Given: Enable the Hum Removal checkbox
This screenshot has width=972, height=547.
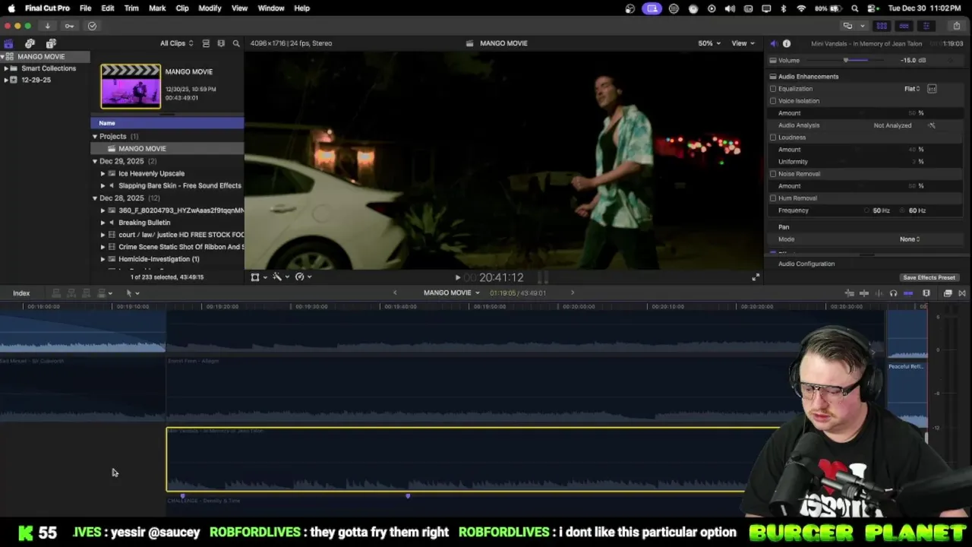Looking at the screenshot, I should [773, 198].
